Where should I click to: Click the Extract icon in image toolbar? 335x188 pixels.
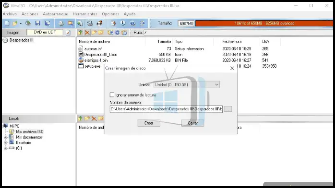[110, 33]
